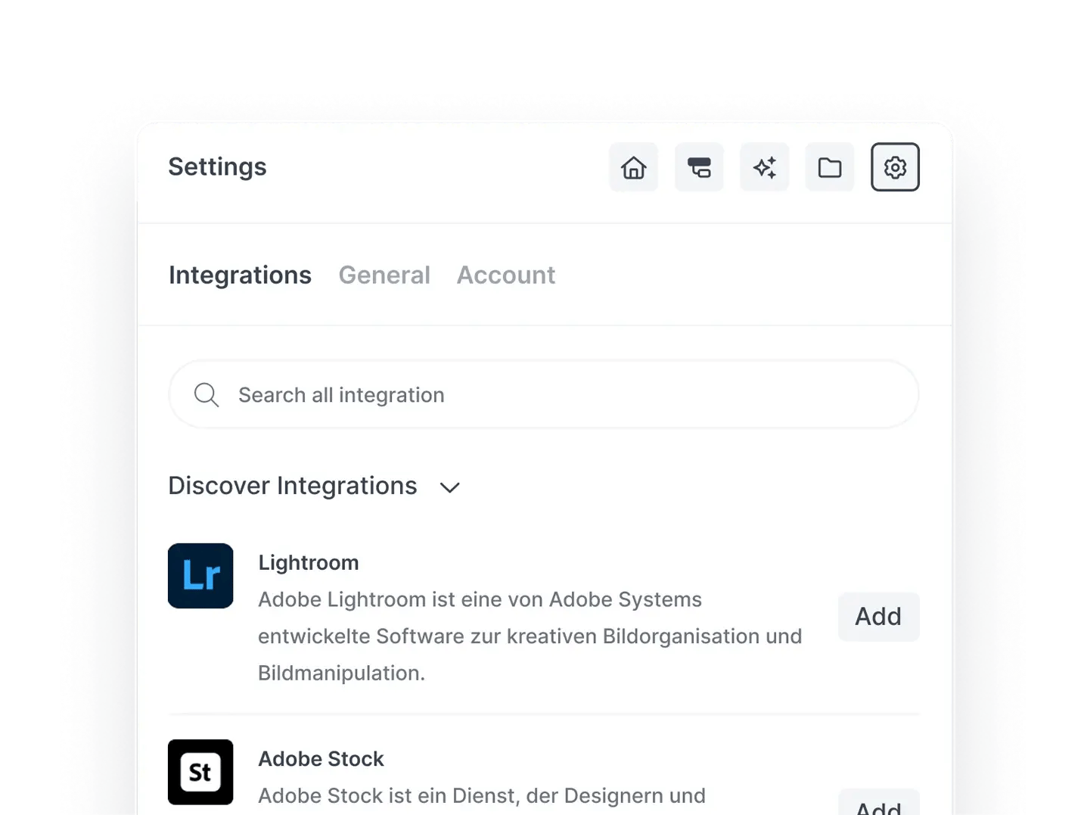Focus the Search all integration field
The width and height of the screenshot is (1084, 815).
click(544, 394)
